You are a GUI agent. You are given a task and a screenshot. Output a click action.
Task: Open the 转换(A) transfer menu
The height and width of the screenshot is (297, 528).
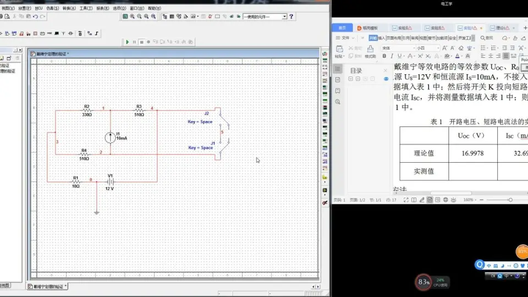click(x=69, y=8)
